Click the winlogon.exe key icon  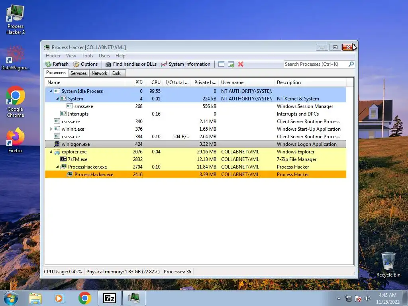point(57,144)
